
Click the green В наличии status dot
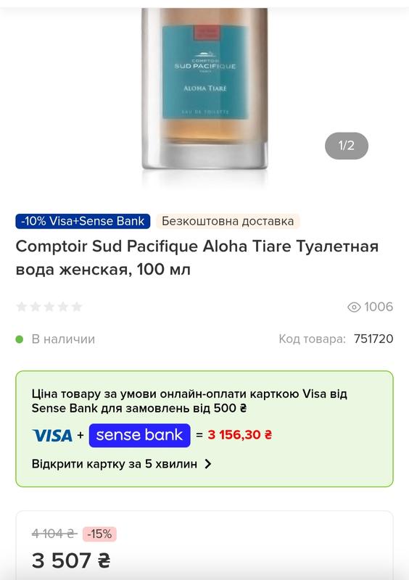coord(20,339)
